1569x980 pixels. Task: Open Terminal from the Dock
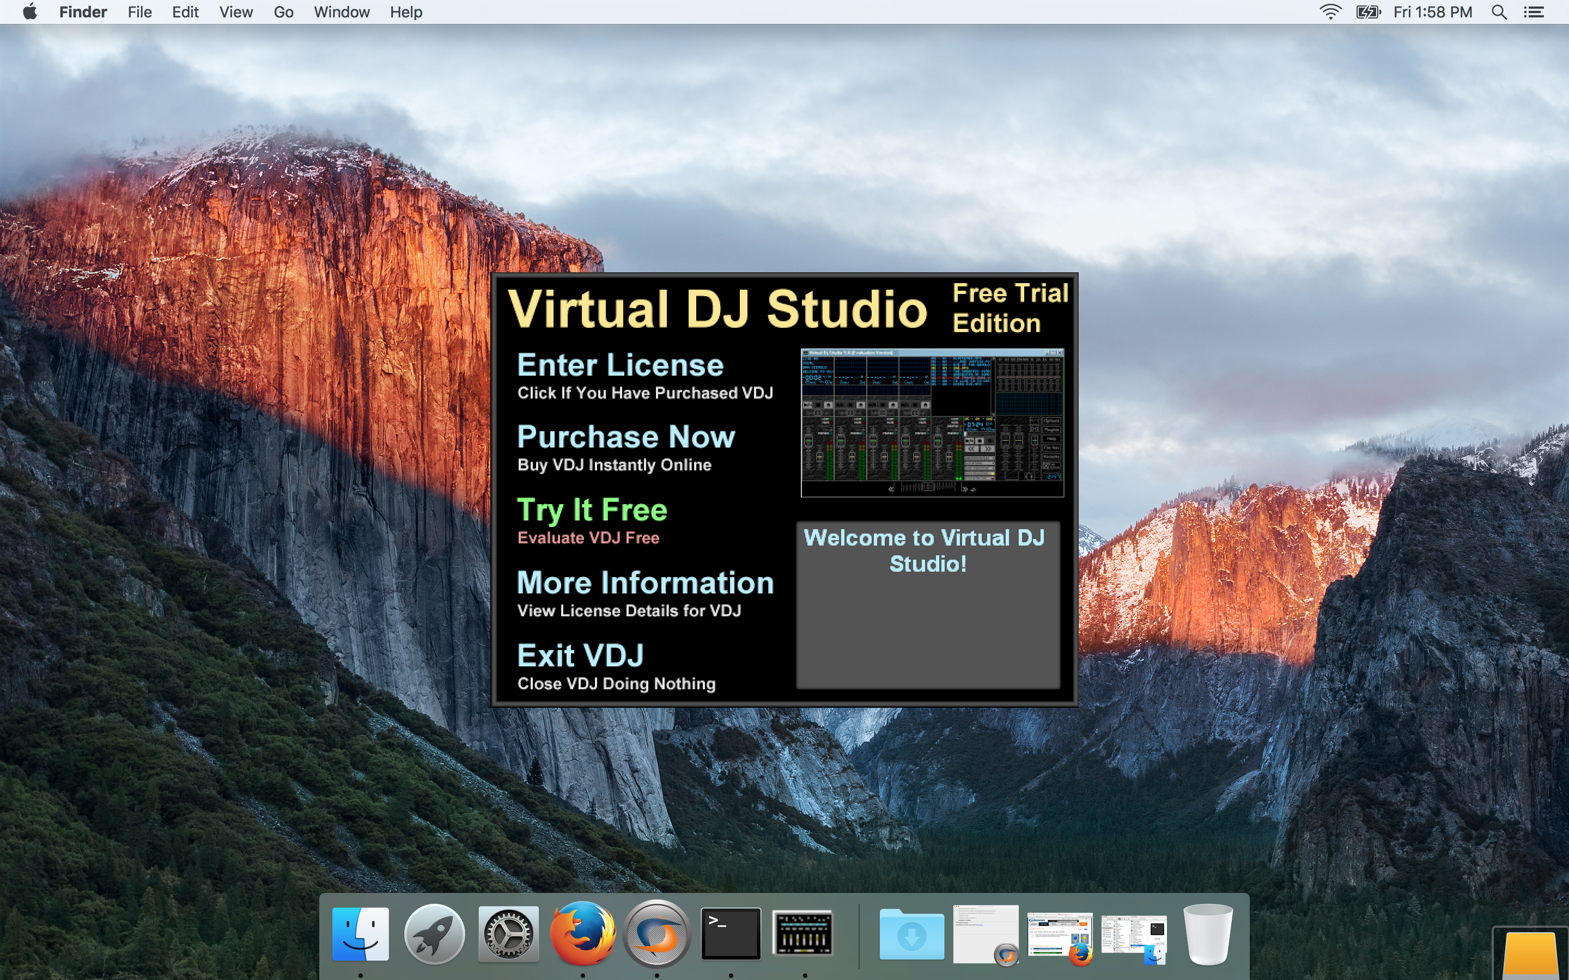731,934
